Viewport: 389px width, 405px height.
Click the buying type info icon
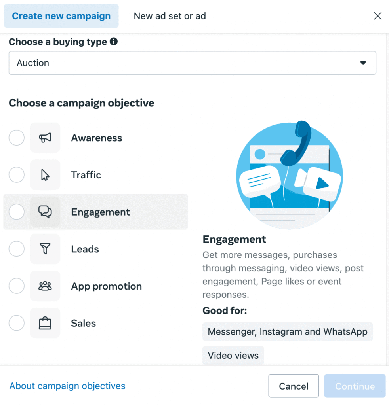pyautogui.click(x=114, y=42)
